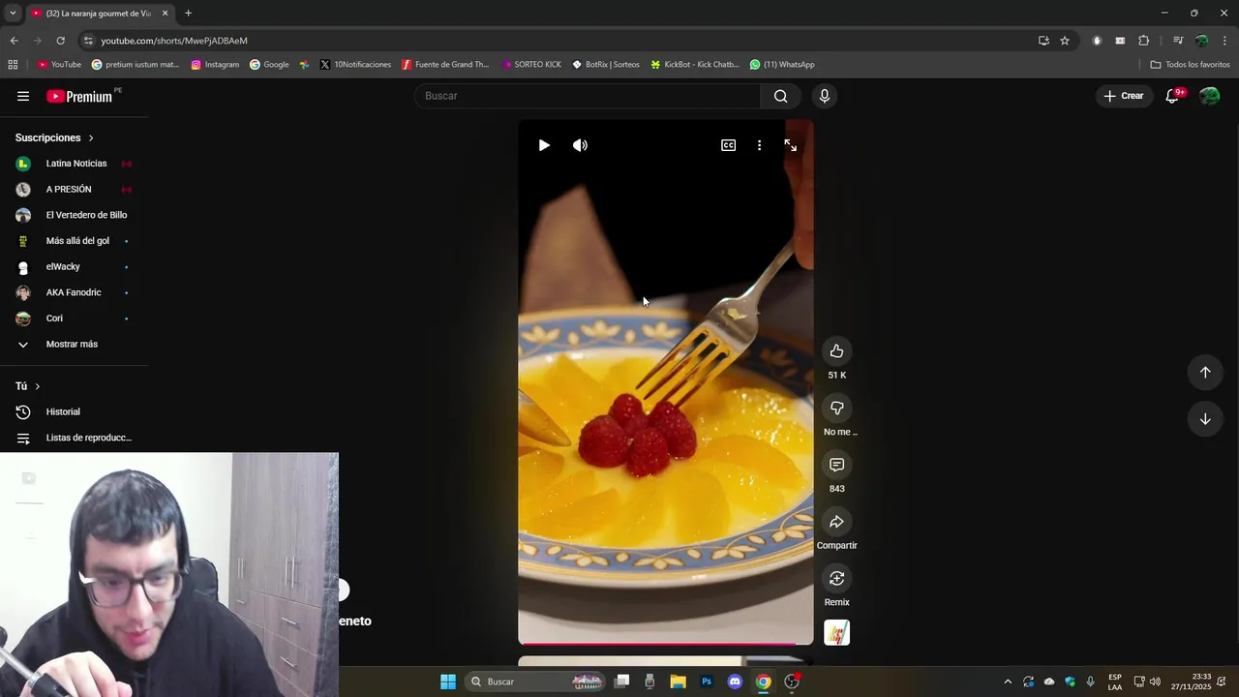The width and height of the screenshot is (1239, 697).
Task: Open the sound source thumbnail below Remix
Action: (836, 633)
